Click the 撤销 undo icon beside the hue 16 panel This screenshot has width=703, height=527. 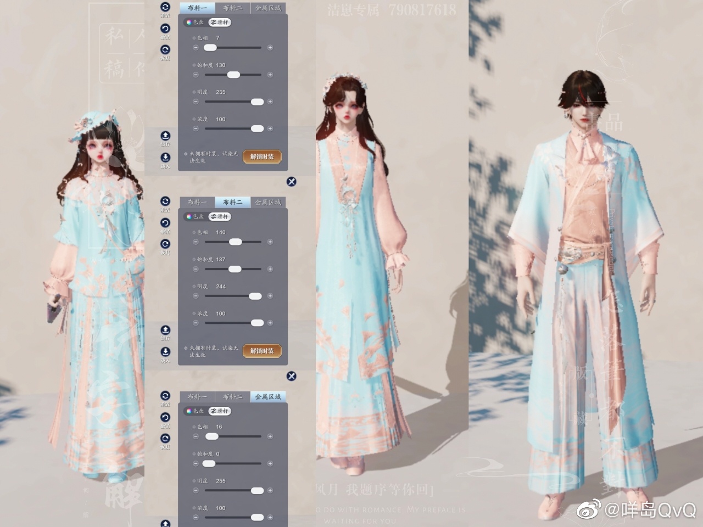click(165, 417)
